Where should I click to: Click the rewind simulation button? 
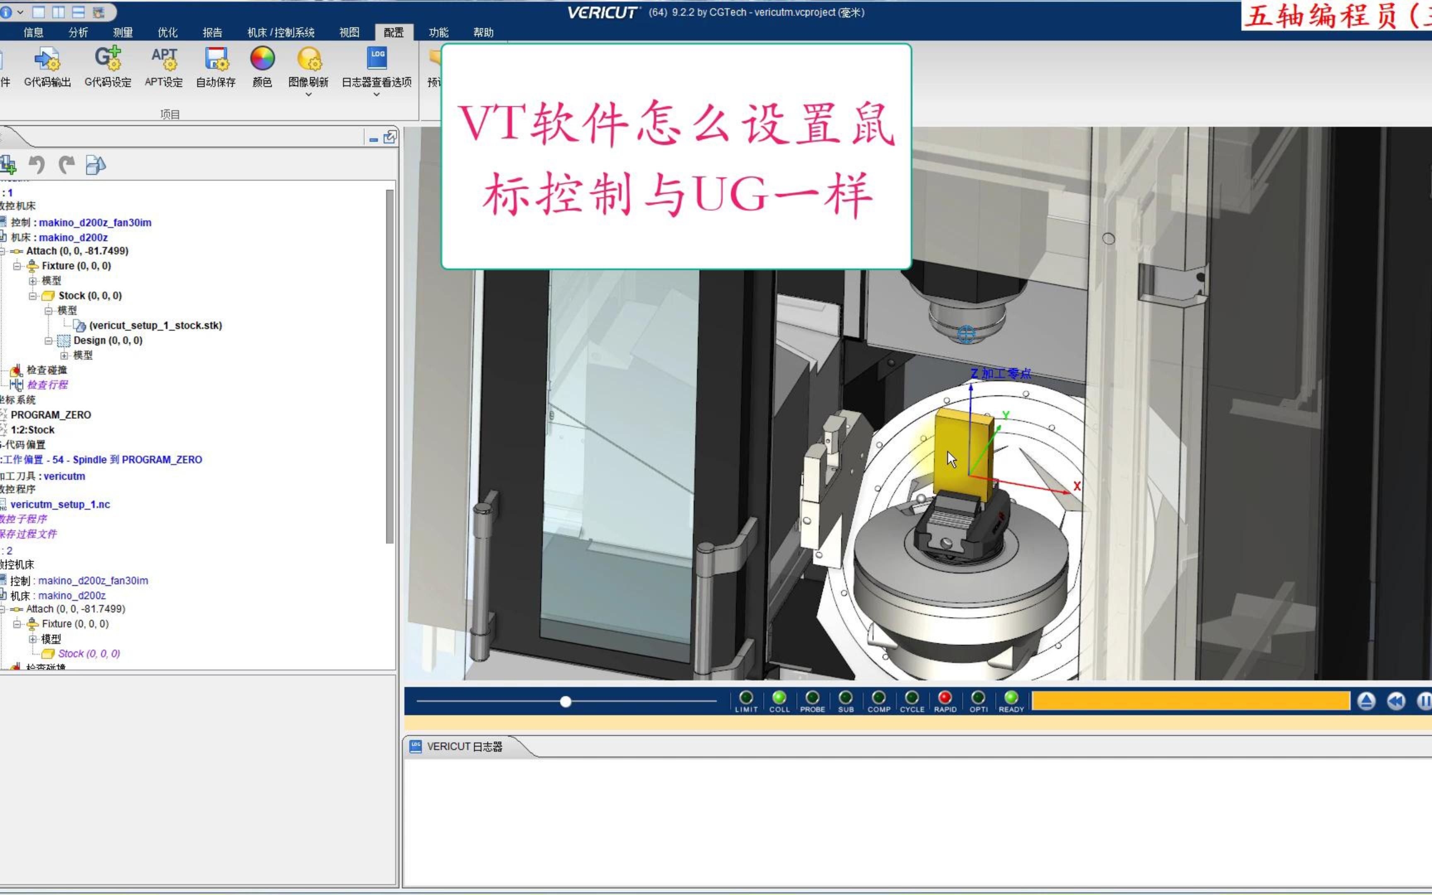[1396, 701]
